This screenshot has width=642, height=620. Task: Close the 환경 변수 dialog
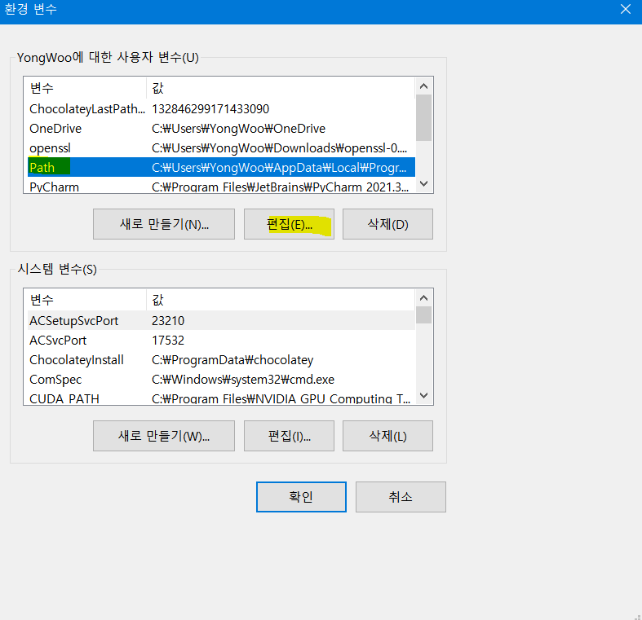click(x=626, y=9)
